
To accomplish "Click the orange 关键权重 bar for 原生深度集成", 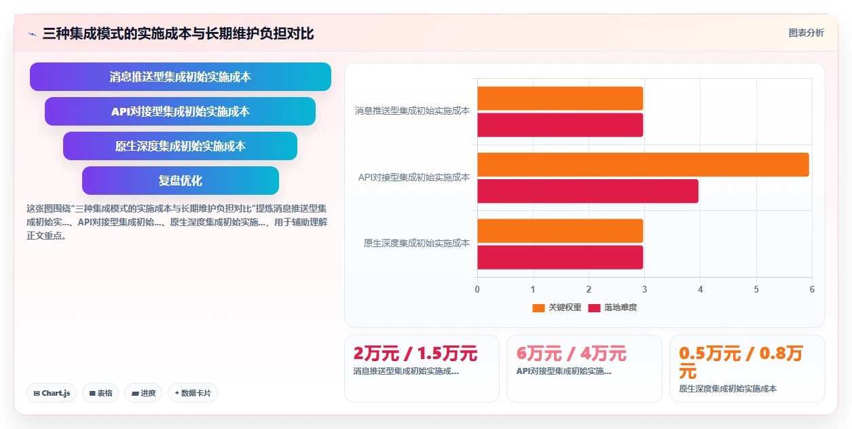I will click(x=560, y=231).
